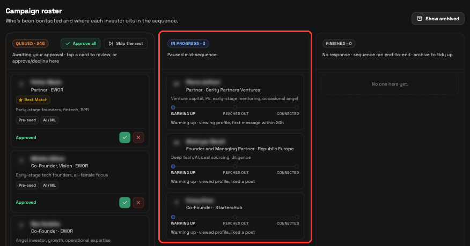Click Warming Up step dot on Cerity Partners card
The height and width of the screenshot is (246, 470).
pyautogui.click(x=173, y=107)
